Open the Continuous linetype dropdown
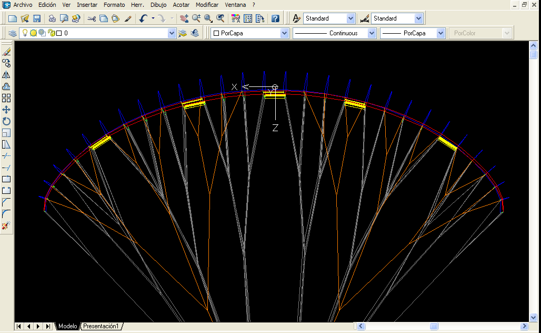The width and height of the screenshot is (541, 333). [x=372, y=33]
